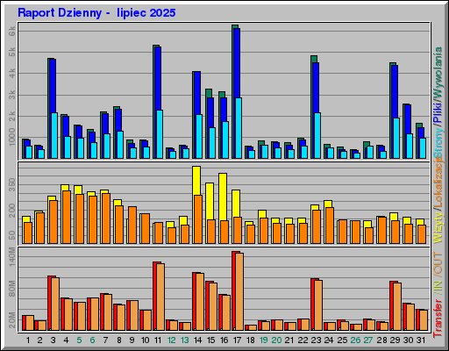Click the title 'Raport Dzienny - lipiec 2025'

point(96,13)
